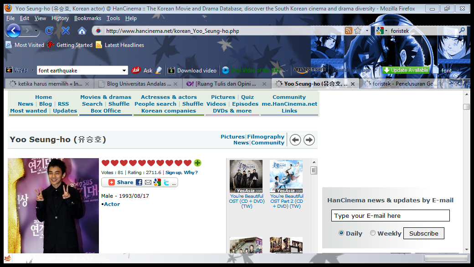474x267 pixels.
Task: Reload the page with the refresh icon
Action: point(49,31)
